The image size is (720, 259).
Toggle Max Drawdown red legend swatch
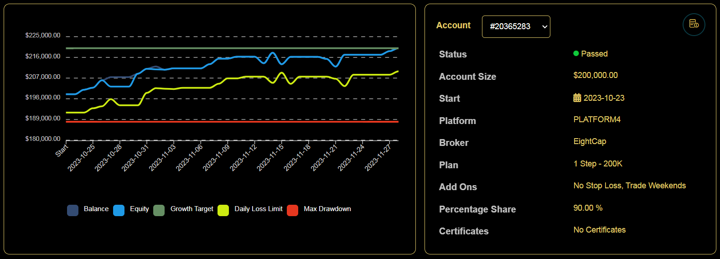292,210
